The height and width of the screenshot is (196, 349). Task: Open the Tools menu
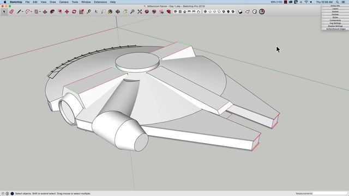coord(75,2)
